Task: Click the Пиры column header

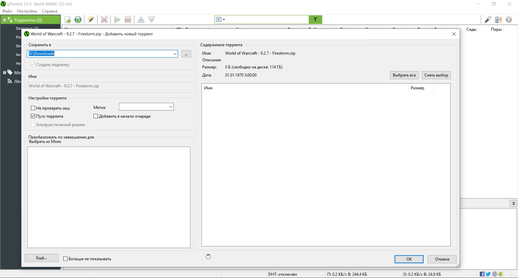Action: 496,29
